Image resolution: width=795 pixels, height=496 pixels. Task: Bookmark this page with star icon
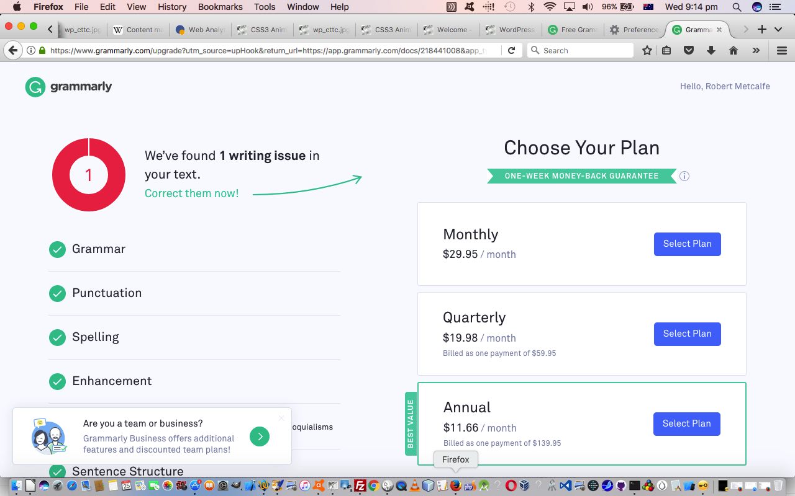[647, 50]
